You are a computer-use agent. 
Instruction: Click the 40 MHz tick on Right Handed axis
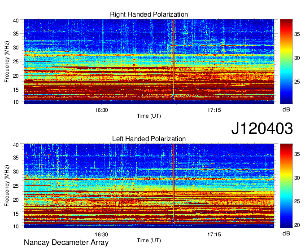click(16, 21)
